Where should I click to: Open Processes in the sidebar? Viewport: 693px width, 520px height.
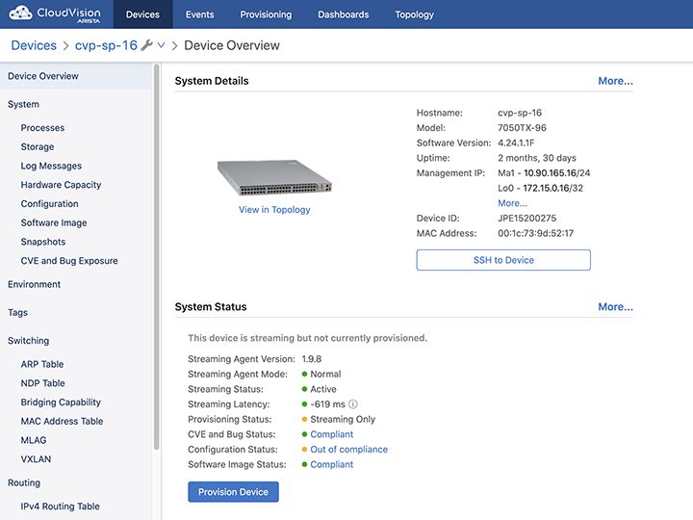coord(42,128)
